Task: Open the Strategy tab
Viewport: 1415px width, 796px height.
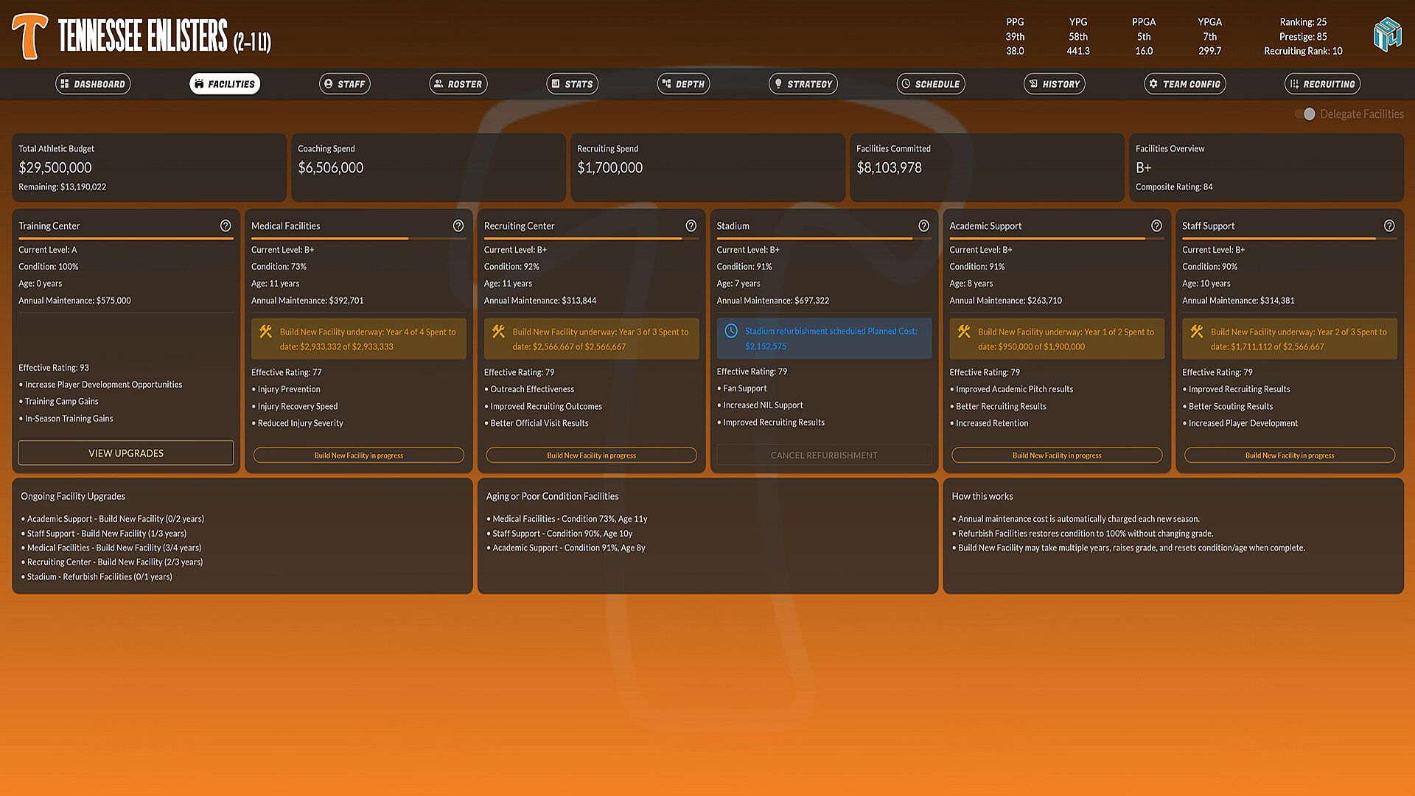Action: (x=803, y=84)
